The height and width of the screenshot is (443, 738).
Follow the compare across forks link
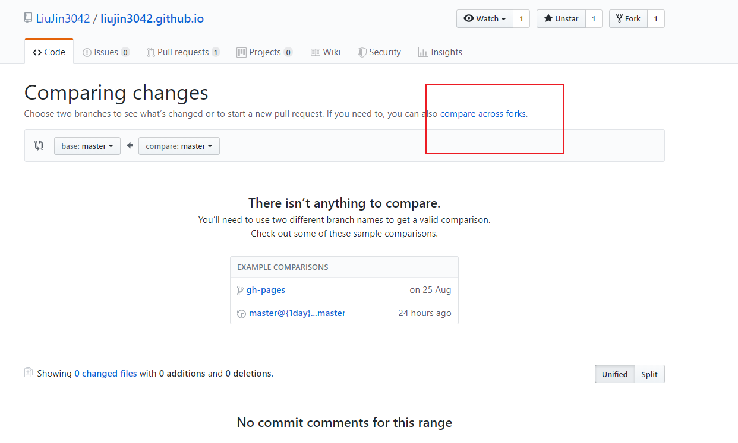click(483, 113)
